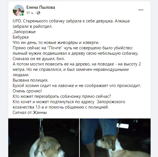Click the sentence Сначала он ее душил, бил.

[x=39, y=59]
